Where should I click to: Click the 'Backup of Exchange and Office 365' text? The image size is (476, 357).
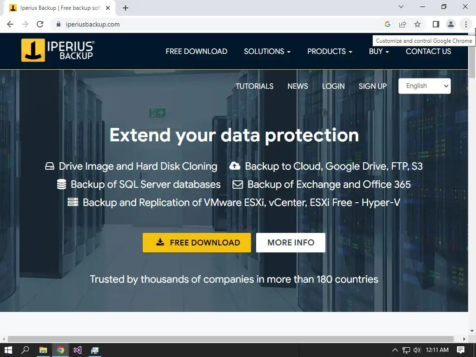pos(329,185)
